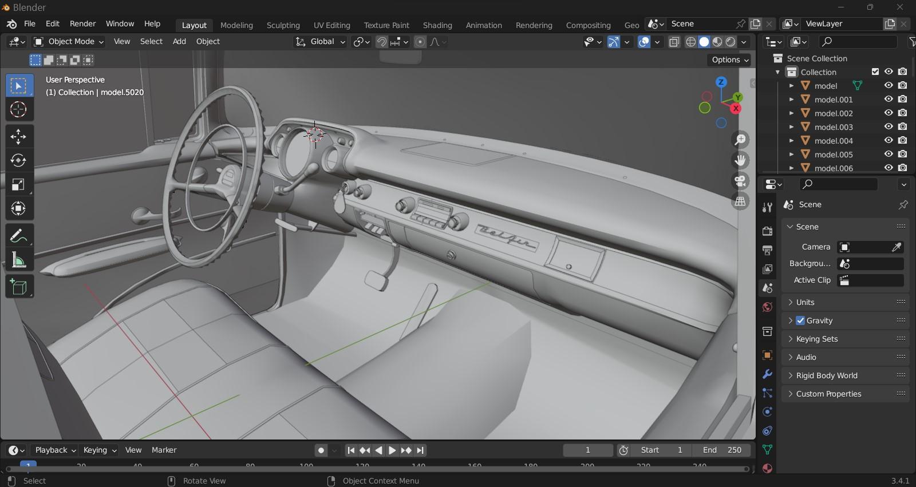Click the Marker menu in timeline

tap(164, 450)
